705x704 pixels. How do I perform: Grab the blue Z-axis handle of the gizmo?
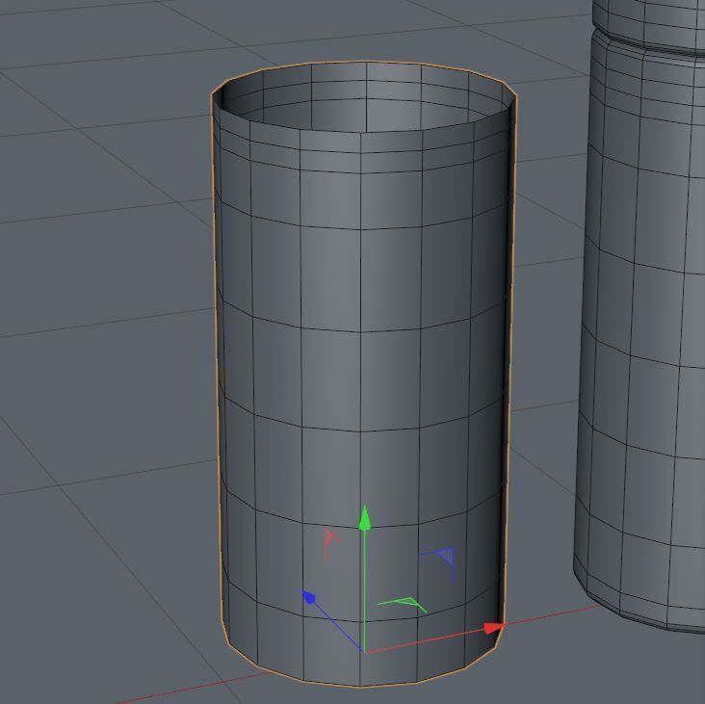tap(309, 597)
